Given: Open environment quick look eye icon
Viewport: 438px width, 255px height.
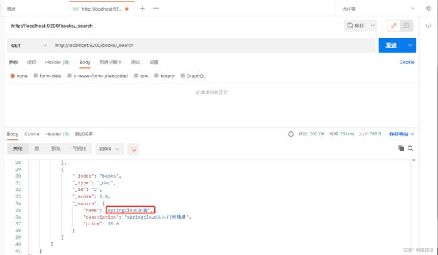Looking at the screenshot, I should (428, 8).
